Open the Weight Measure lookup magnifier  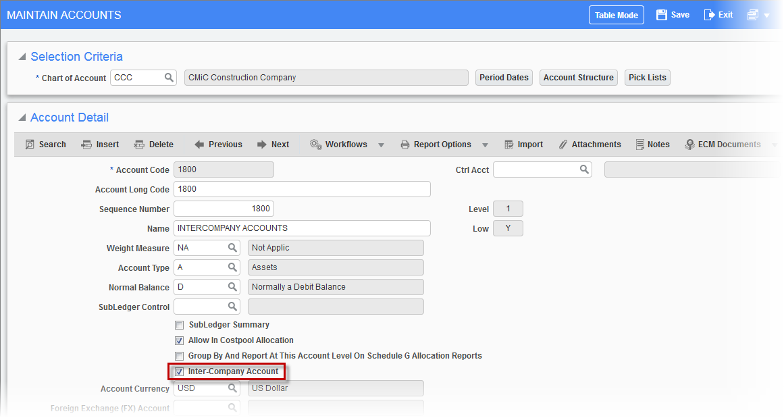(232, 248)
